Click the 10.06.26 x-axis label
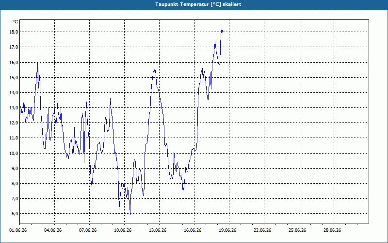This screenshot has width=388, height=243. point(123,230)
